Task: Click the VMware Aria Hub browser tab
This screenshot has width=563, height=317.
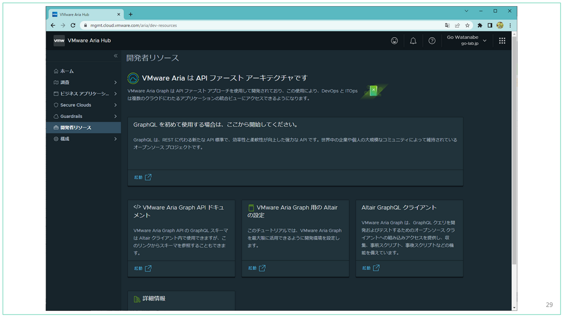Action: 86,14
